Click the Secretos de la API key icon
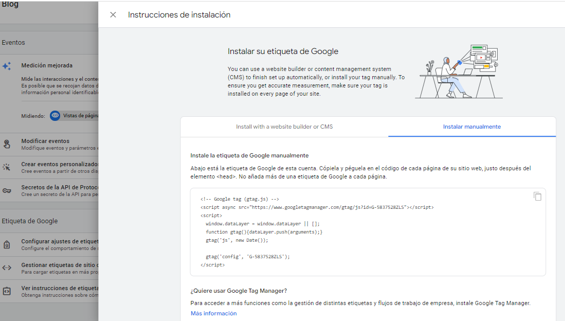This screenshot has width=565, height=321. click(7, 190)
